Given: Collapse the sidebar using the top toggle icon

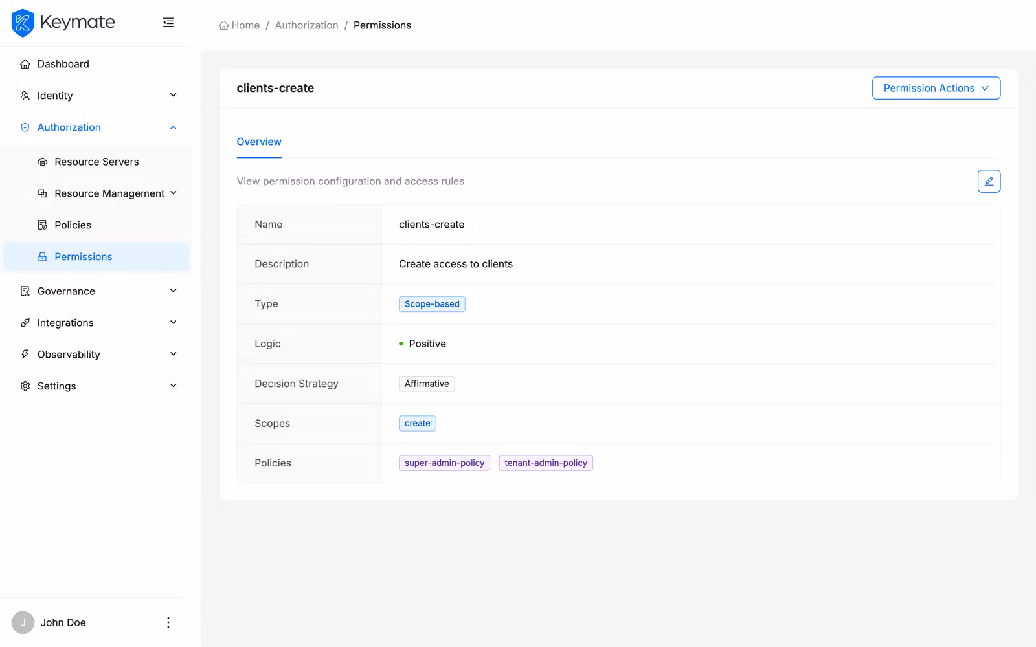Looking at the screenshot, I should [168, 22].
